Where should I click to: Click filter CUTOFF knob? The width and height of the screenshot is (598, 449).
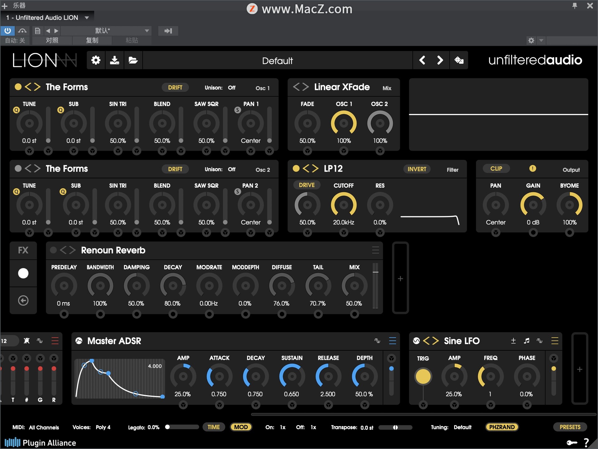pos(344,204)
